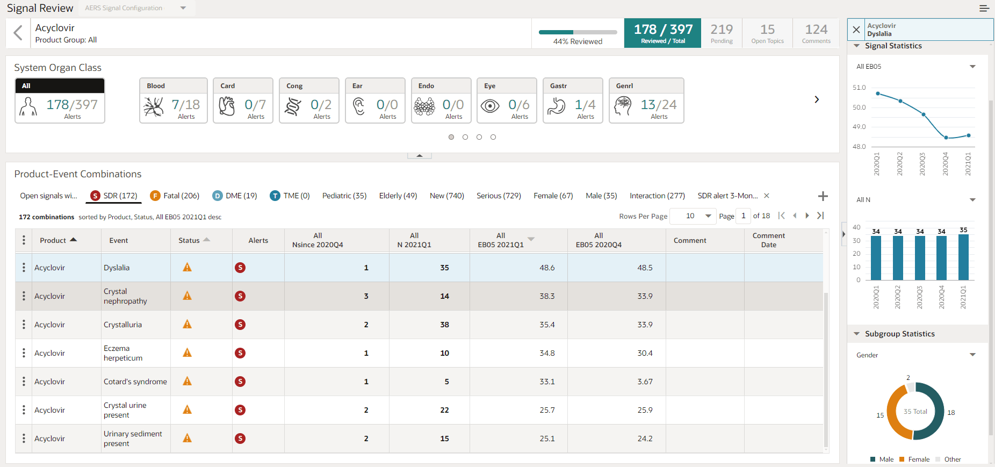Remove the SDR alert 3-Mon tab
The height and width of the screenshot is (467, 995).
tap(767, 196)
